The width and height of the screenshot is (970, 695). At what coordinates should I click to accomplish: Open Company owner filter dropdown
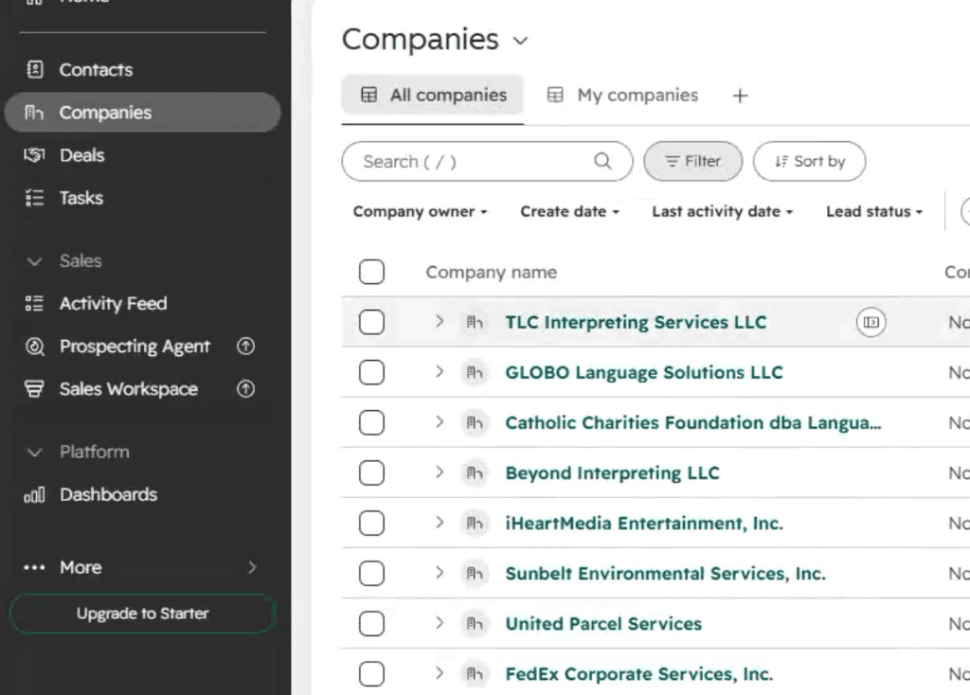(421, 211)
